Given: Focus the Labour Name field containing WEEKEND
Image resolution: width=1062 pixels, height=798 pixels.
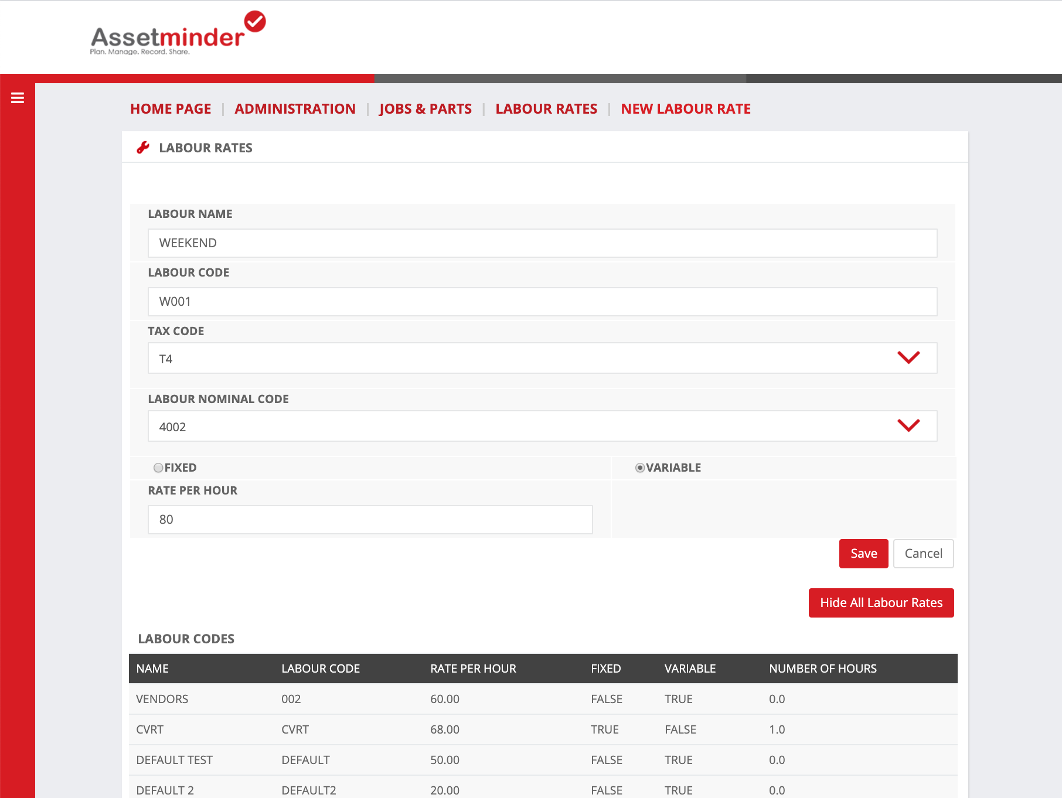Looking at the screenshot, I should click(542, 243).
